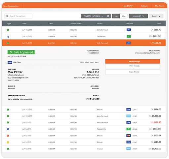Image resolution: width=169 pixels, height=159 pixels.
Task: Click cash icon ending x6548 in Jun 9 Tablet POS row
Action: [x=128, y=129]
